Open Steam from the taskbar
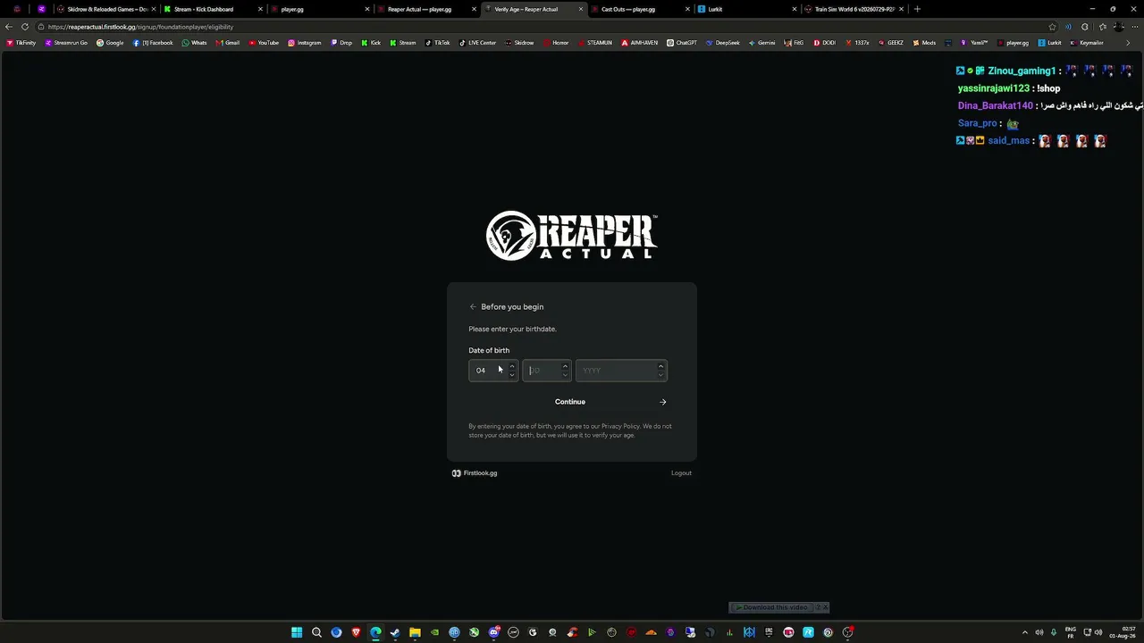Screen dimensions: 1144x643 tap(395, 632)
